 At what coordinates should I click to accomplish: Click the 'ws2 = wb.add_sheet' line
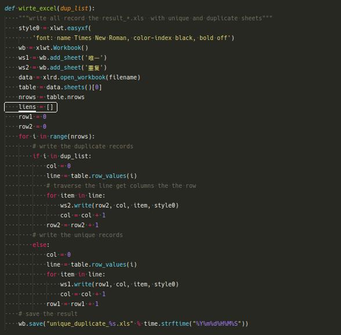pyautogui.click(x=63, y=67)
